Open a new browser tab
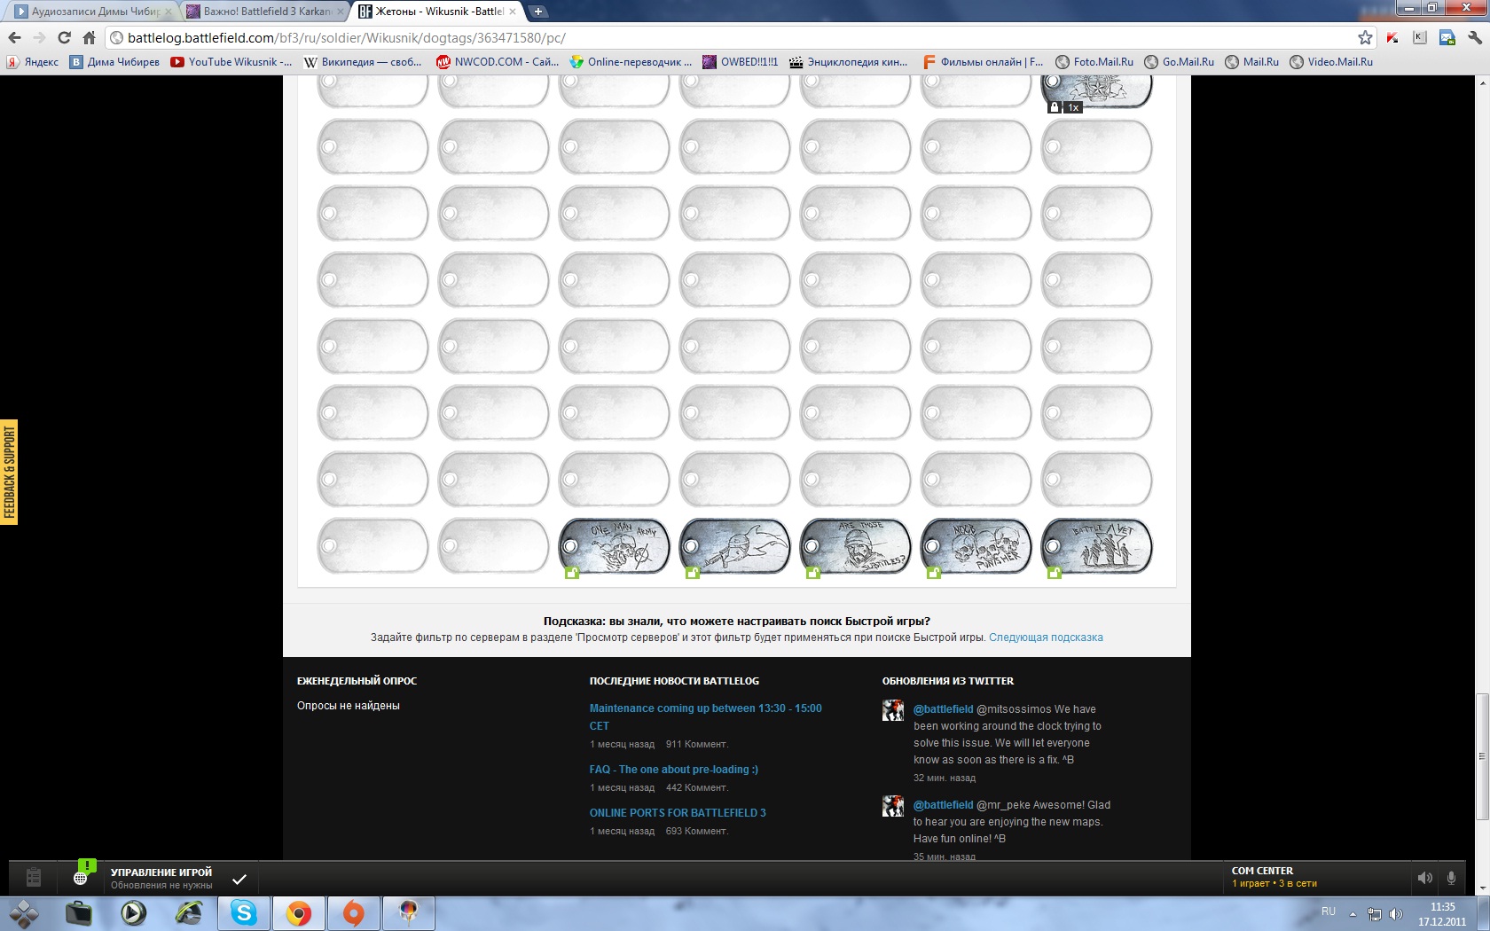Screen dimensions: 1490x931 (x=538, y=12)
